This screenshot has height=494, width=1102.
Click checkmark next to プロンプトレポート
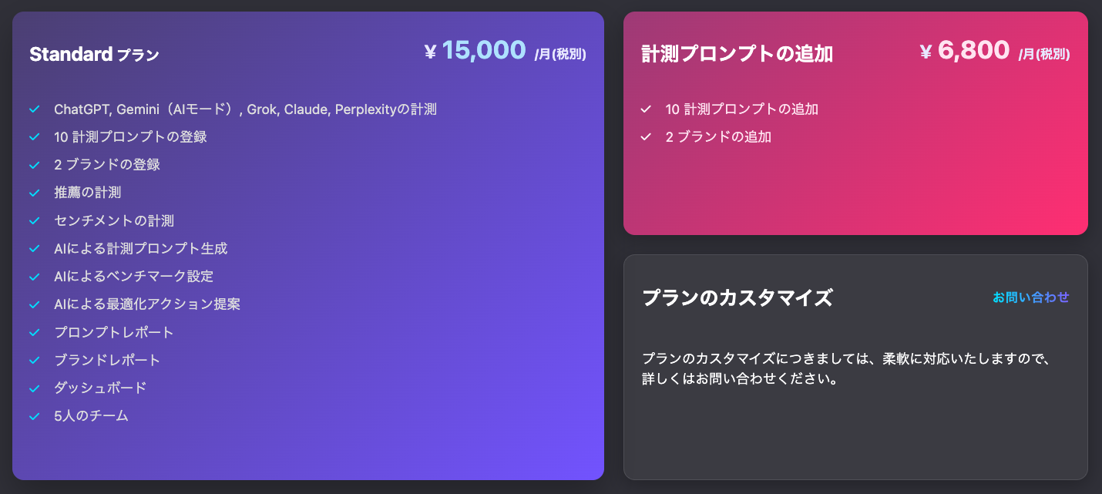tap(34, 333)
